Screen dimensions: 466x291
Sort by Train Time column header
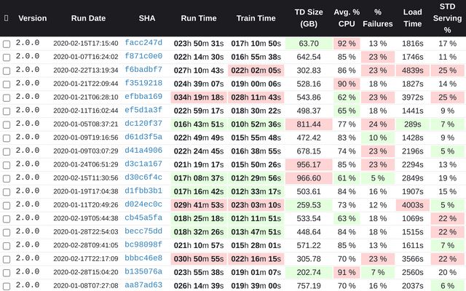click(256, 18)
